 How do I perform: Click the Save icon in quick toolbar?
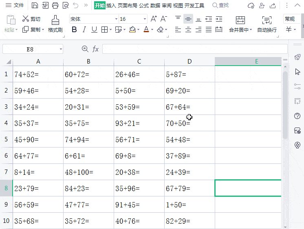click(x=35, y=5)
